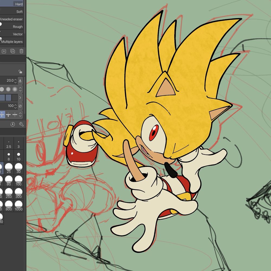Choose the 250 brush size preset
This screenshot has width=271, height=271.
tap(9, 193)
